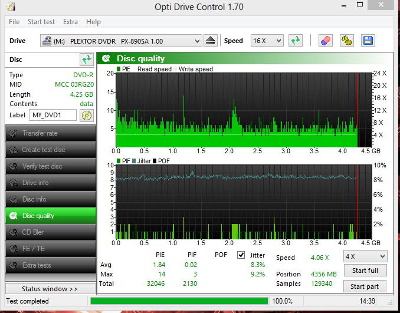Click the PIE legend swatch
This screenshot has width=400, height=313.
click(x=119, y=69)
